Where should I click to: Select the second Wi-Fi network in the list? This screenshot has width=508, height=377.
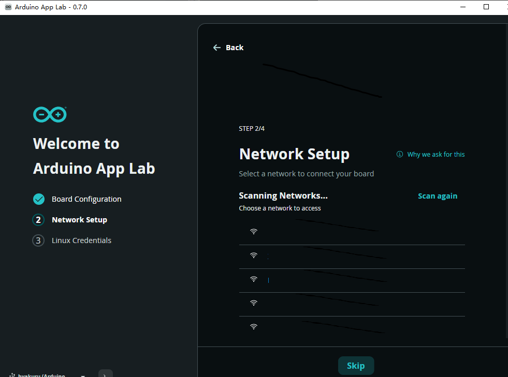click(x=352, y=257)
